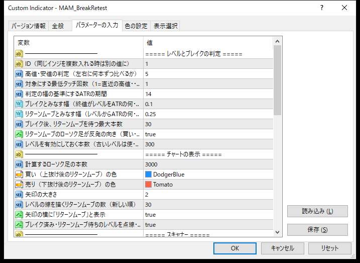Click the string icon in the レベルとブレイクの判定 separator row

pos(19,54)
